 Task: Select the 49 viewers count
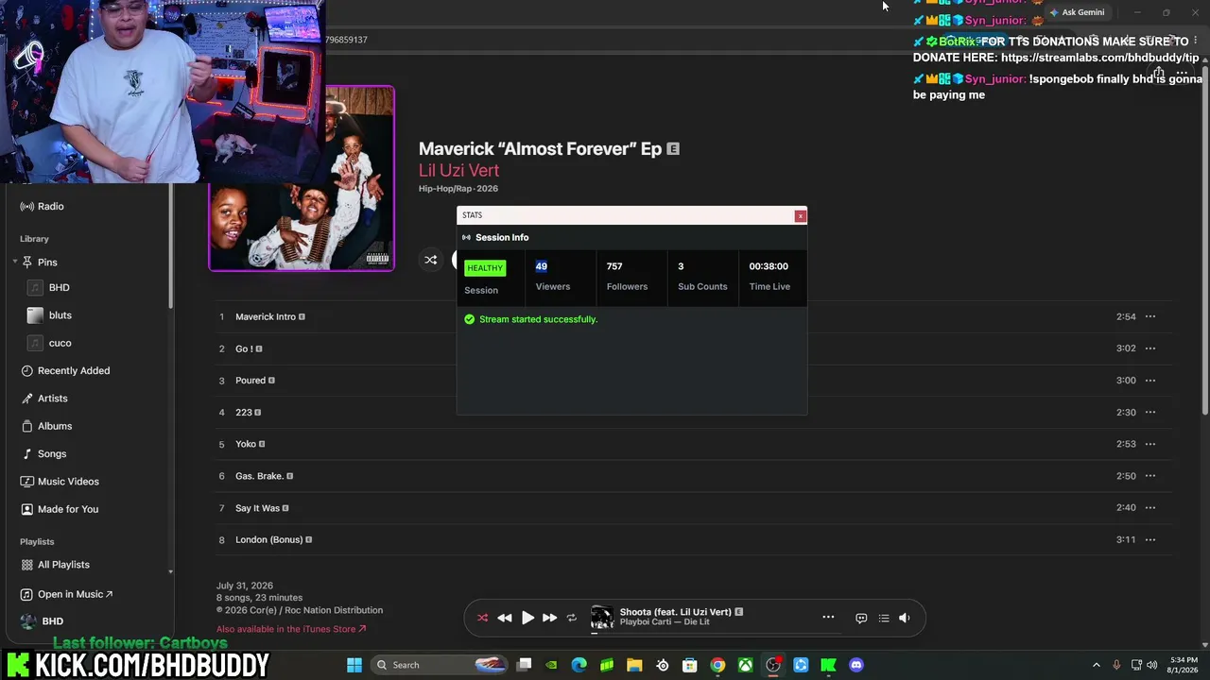coord(542,266)
